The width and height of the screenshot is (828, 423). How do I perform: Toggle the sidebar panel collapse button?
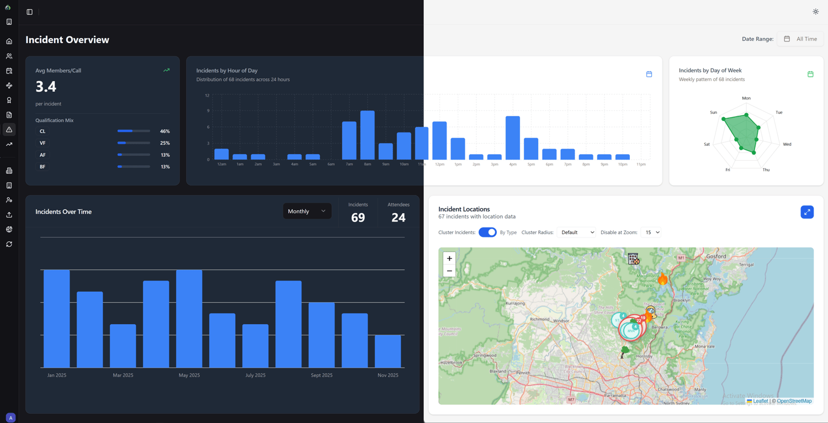point(30,12)
